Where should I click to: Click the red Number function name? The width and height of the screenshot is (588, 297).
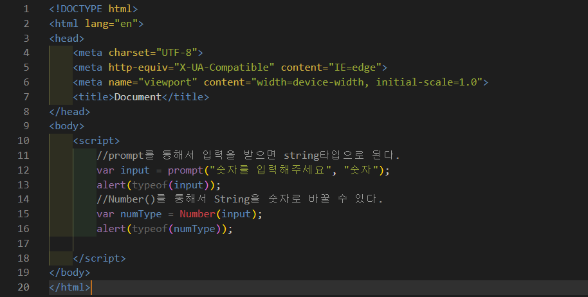point(198,214)
